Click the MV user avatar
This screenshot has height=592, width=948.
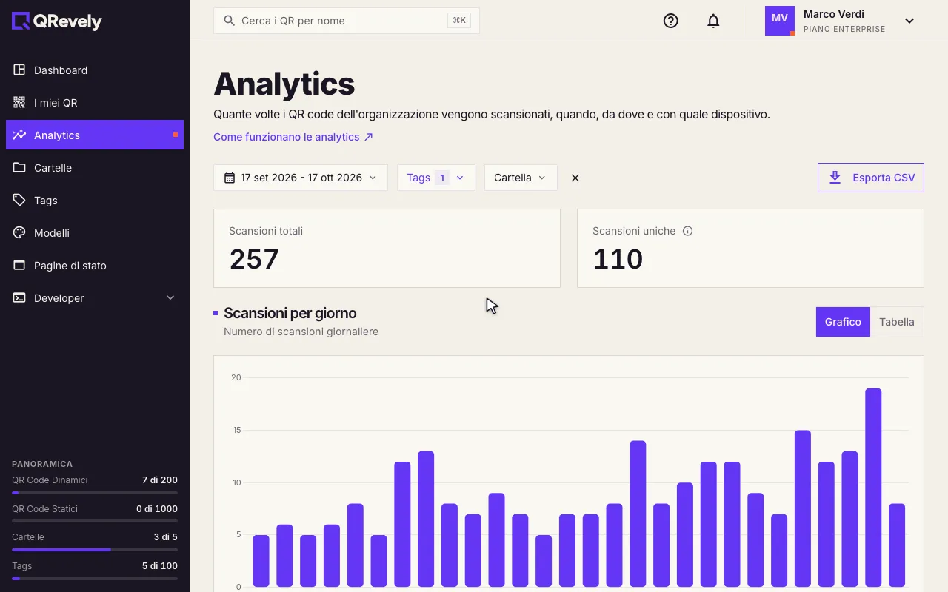(x=780, y=21)
